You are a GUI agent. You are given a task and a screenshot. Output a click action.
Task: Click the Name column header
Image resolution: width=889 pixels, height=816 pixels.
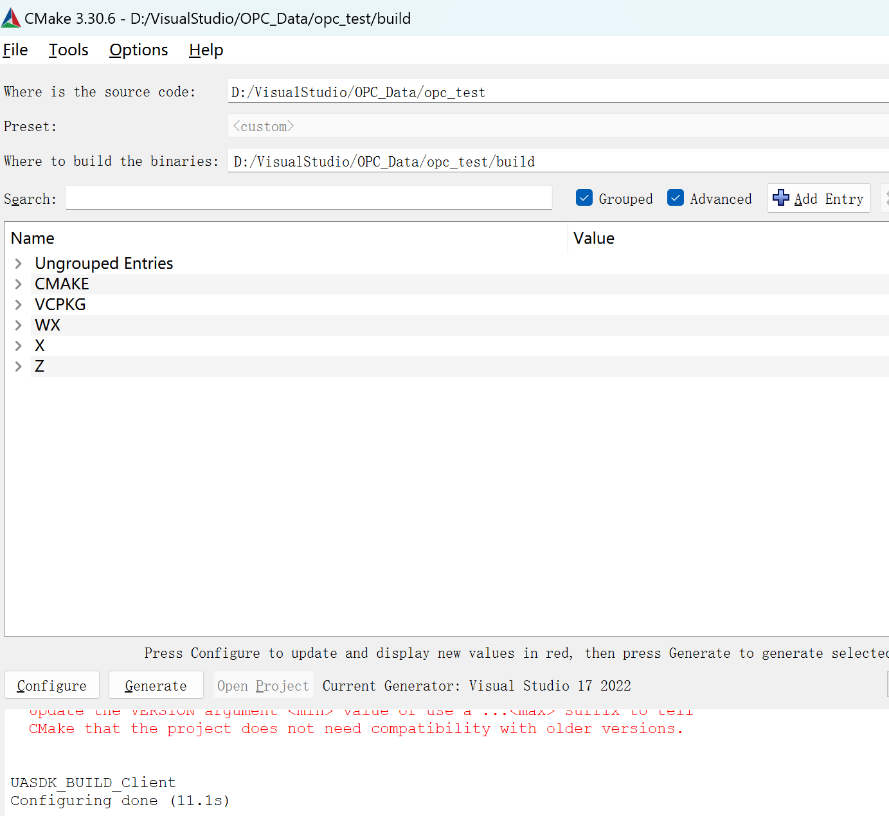287,238
